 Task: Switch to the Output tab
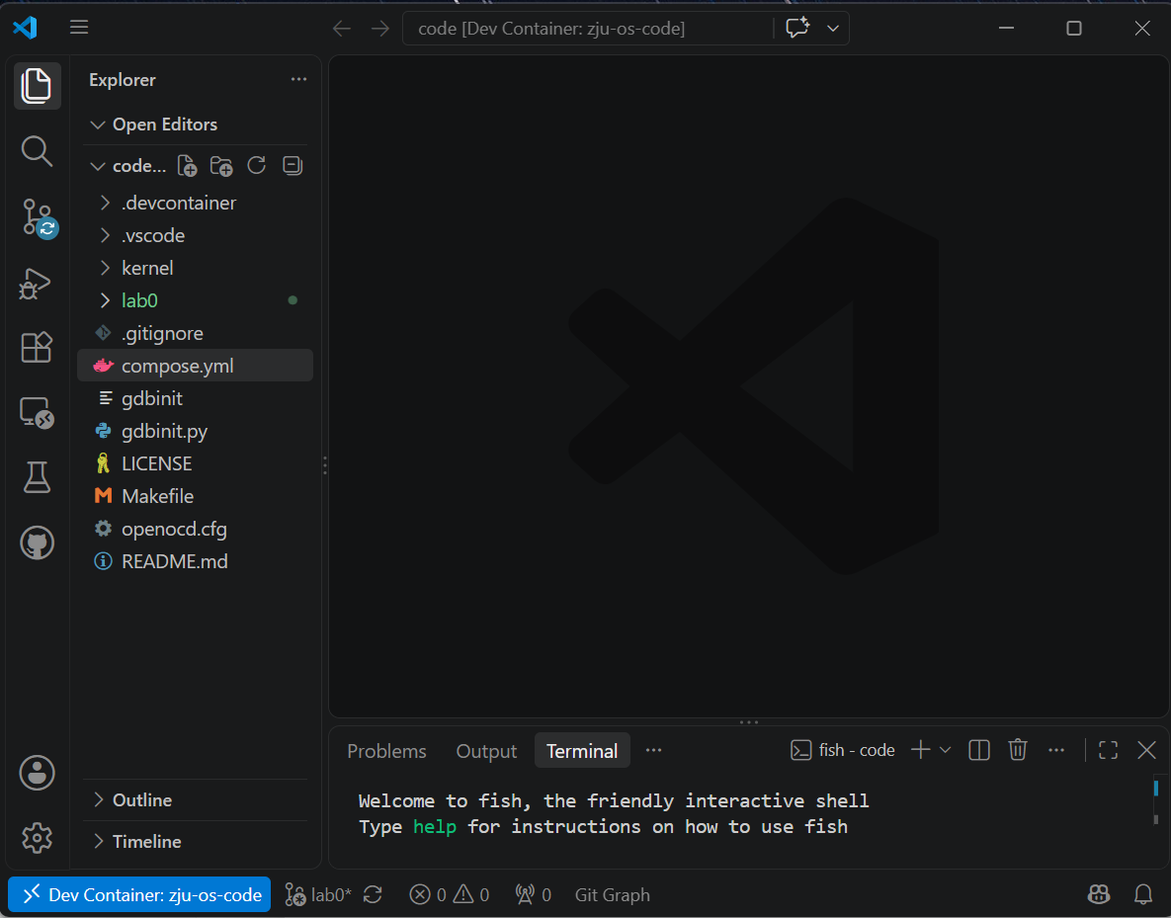(x=486, y=751)
